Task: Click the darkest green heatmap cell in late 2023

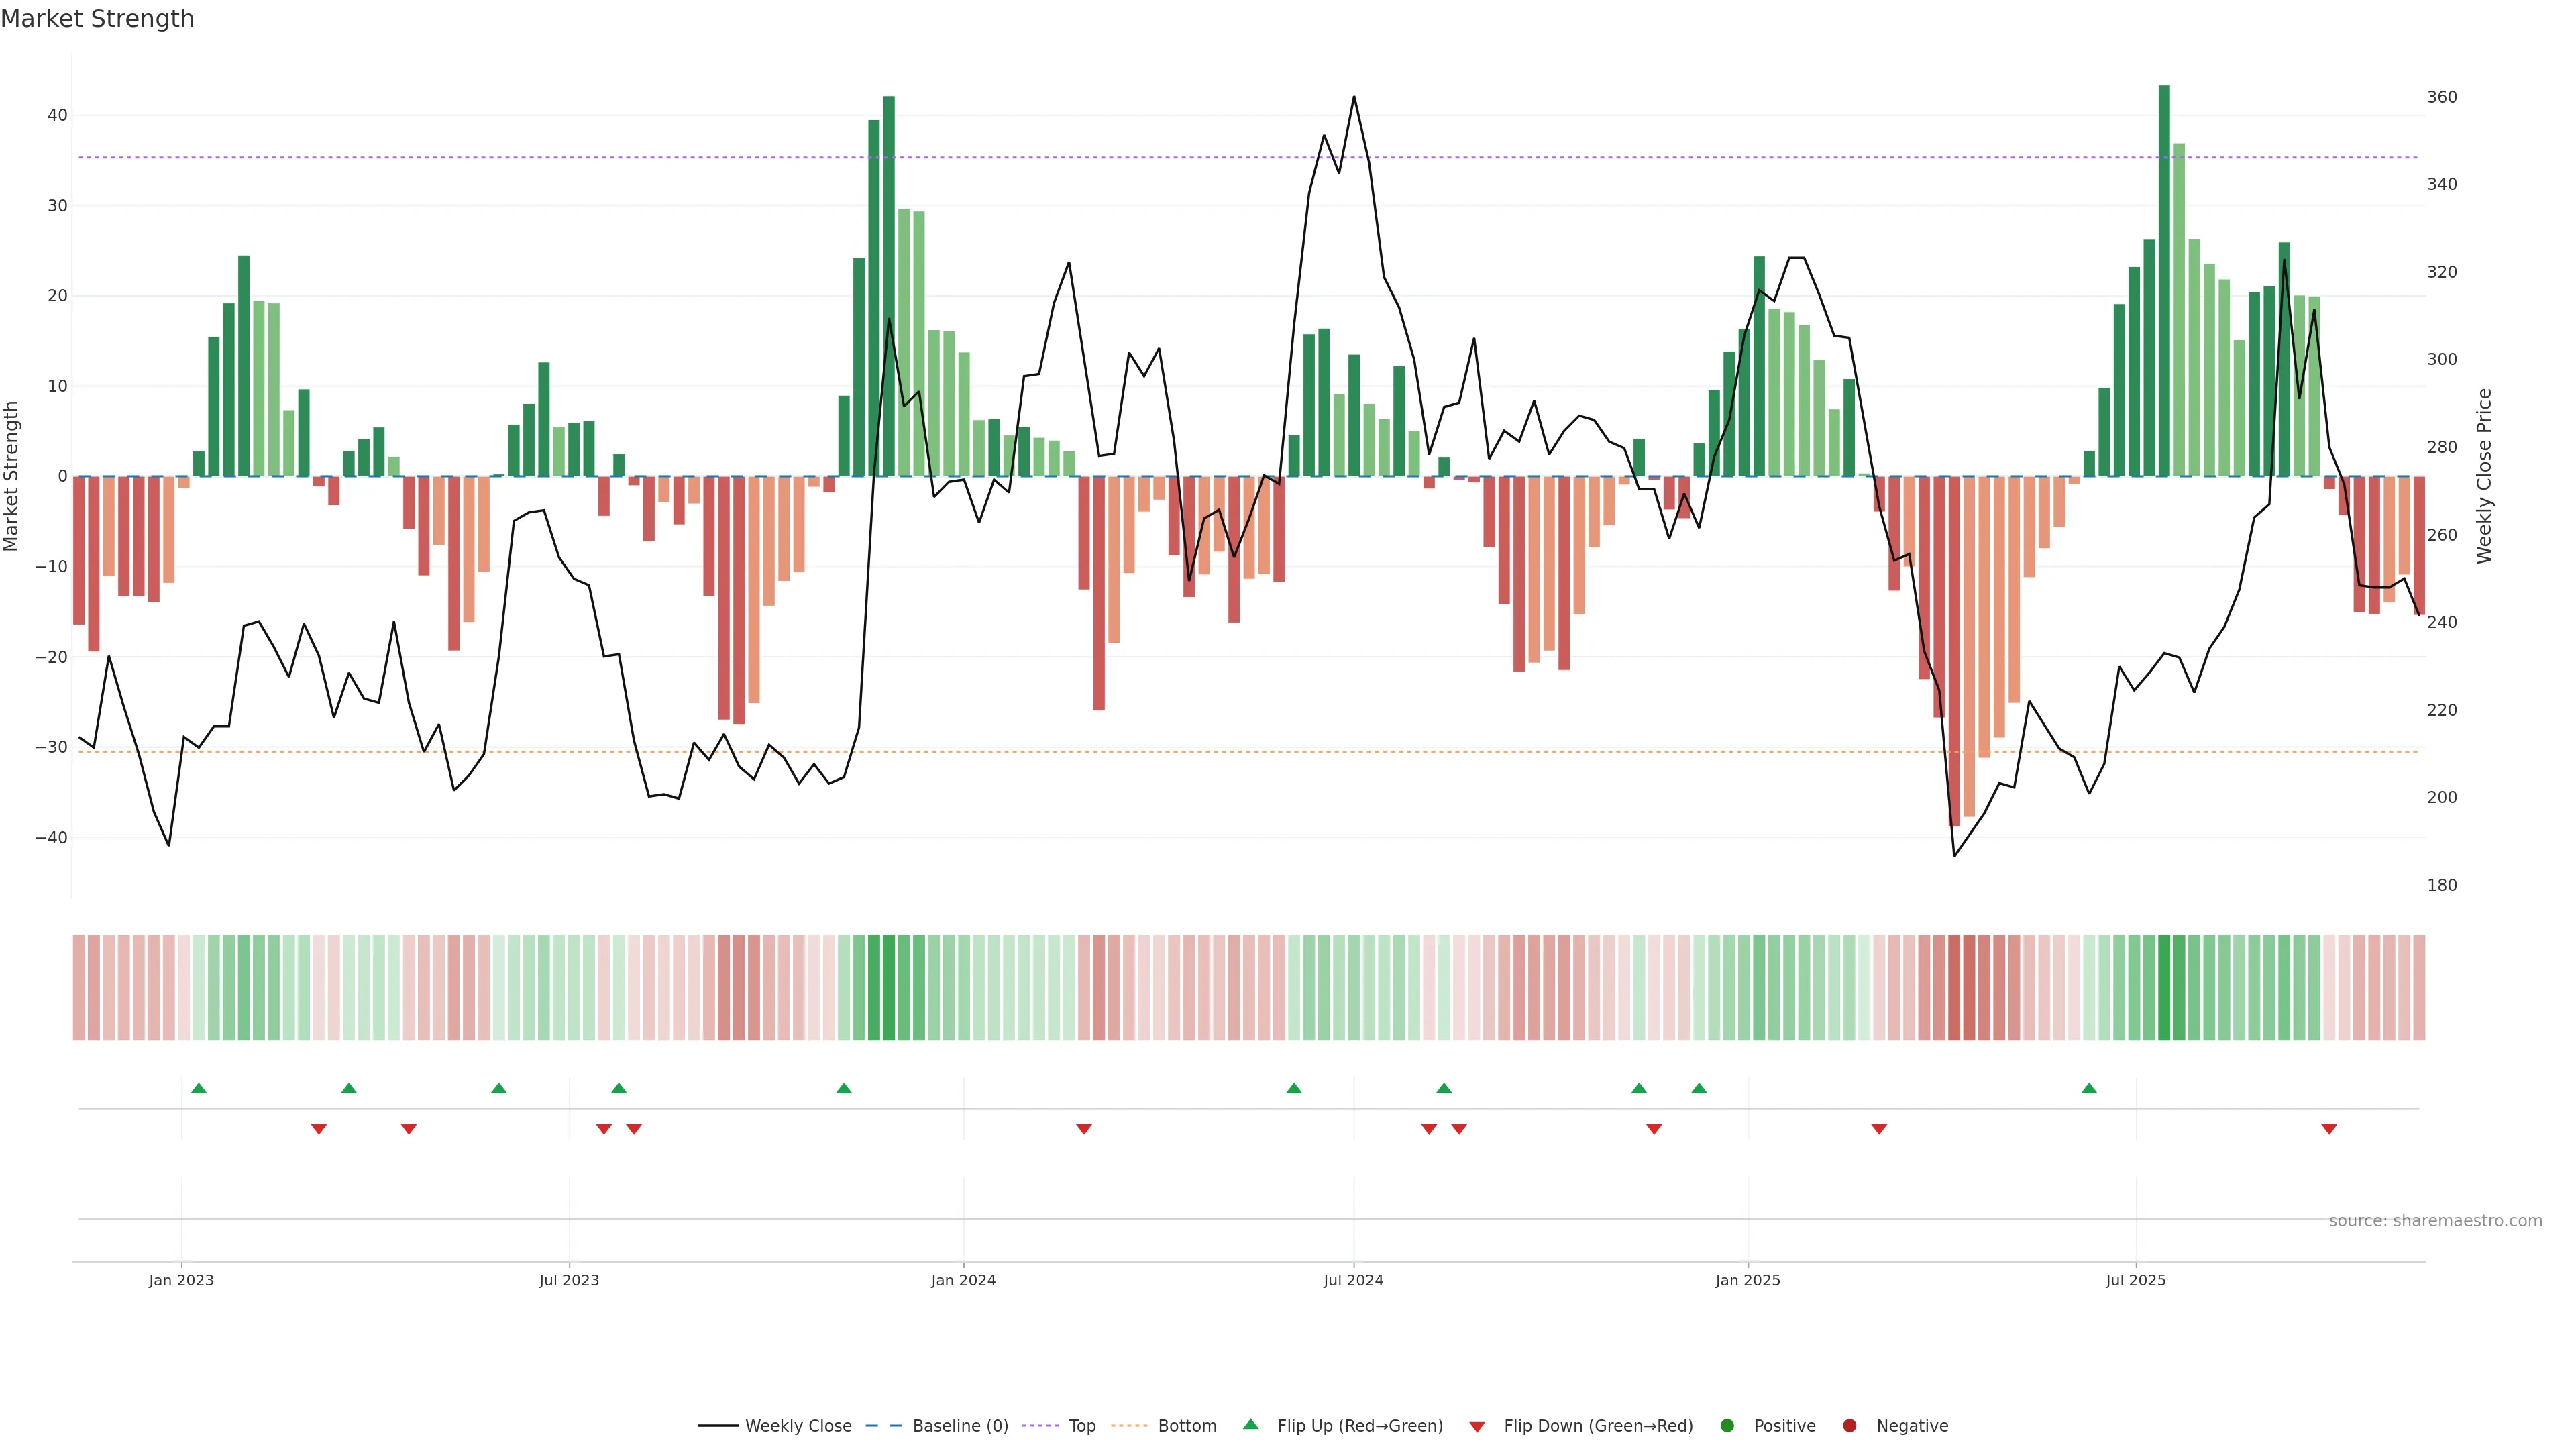Action: coord(889,988)
